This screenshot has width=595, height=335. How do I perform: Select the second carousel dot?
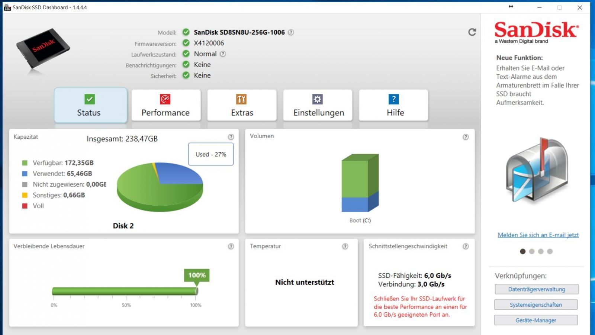[532, 251]
